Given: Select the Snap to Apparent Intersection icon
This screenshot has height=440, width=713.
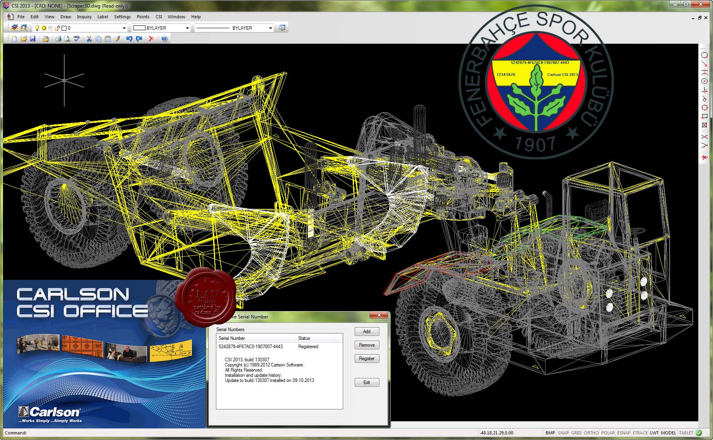Looking at the screenshot, I should click(704, 145).
